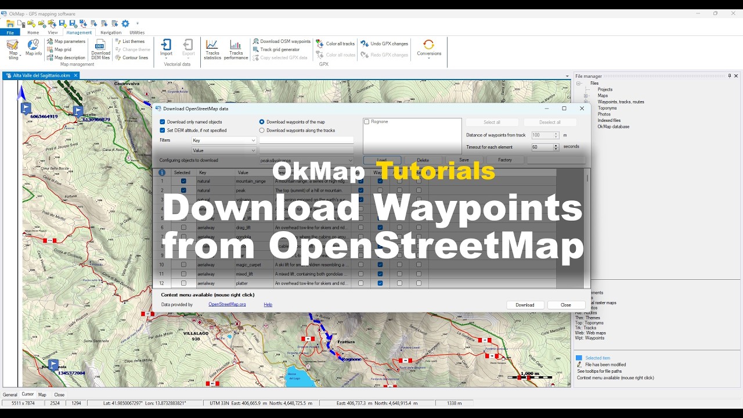The image size is (743, 418).
Task: Click the settings gear in quick toolbar
Action: coord(125,24)
